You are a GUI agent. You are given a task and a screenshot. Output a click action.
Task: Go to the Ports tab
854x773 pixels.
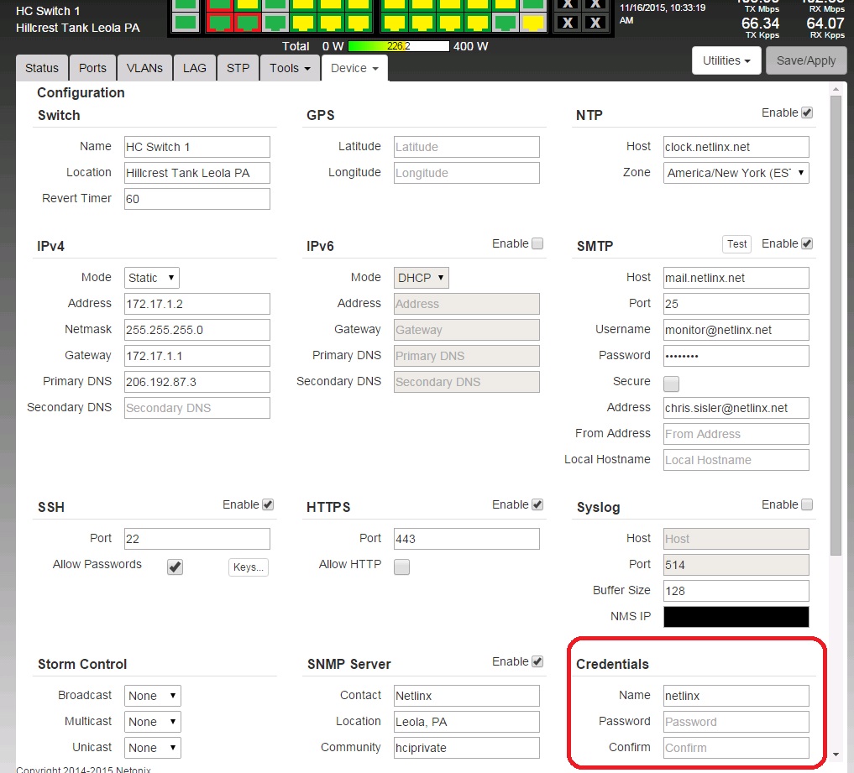pyautogui.click(x=92, y=68)
